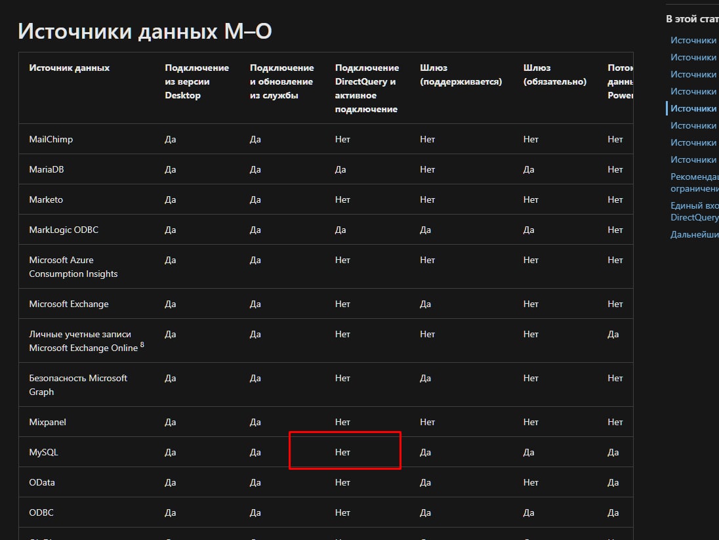719x540 pixels.
Task: Select the 'OData' row name
Action: coord(42,483)
